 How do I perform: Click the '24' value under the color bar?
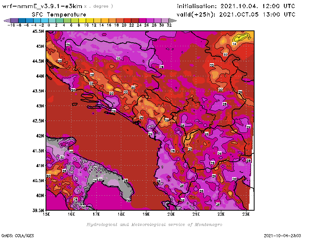(139, 25)
